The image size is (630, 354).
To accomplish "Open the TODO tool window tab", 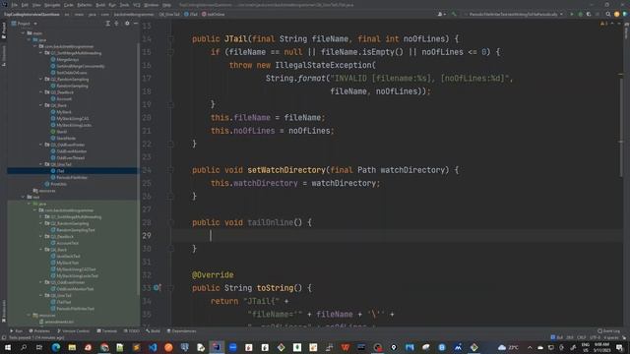I will coord(131,331).
